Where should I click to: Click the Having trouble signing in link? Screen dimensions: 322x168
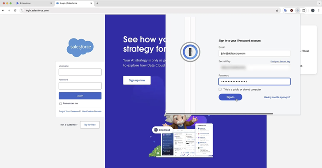277,97
